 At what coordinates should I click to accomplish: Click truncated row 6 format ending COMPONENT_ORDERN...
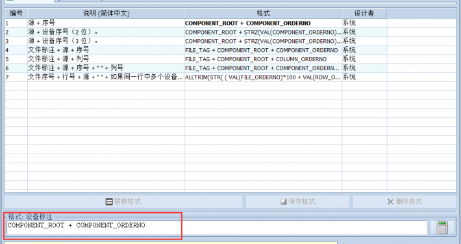[x=263, y=68]
